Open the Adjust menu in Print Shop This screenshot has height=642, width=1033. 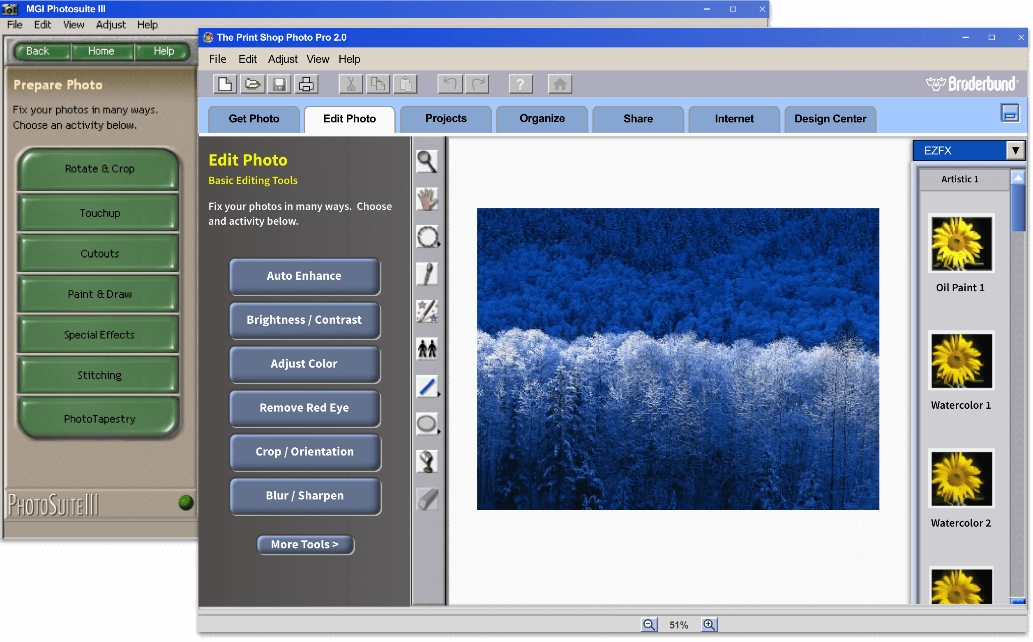282,59
